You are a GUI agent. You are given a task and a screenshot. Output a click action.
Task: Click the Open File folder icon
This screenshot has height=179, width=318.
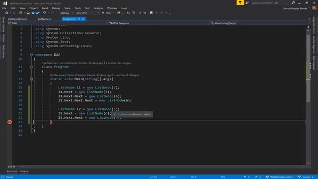coord(28,13)
